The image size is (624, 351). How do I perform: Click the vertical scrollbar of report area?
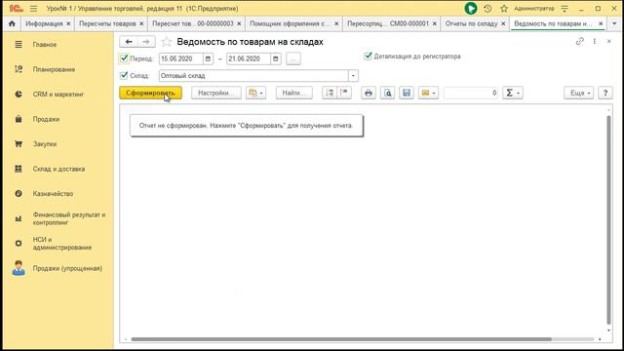coord(608,219)
